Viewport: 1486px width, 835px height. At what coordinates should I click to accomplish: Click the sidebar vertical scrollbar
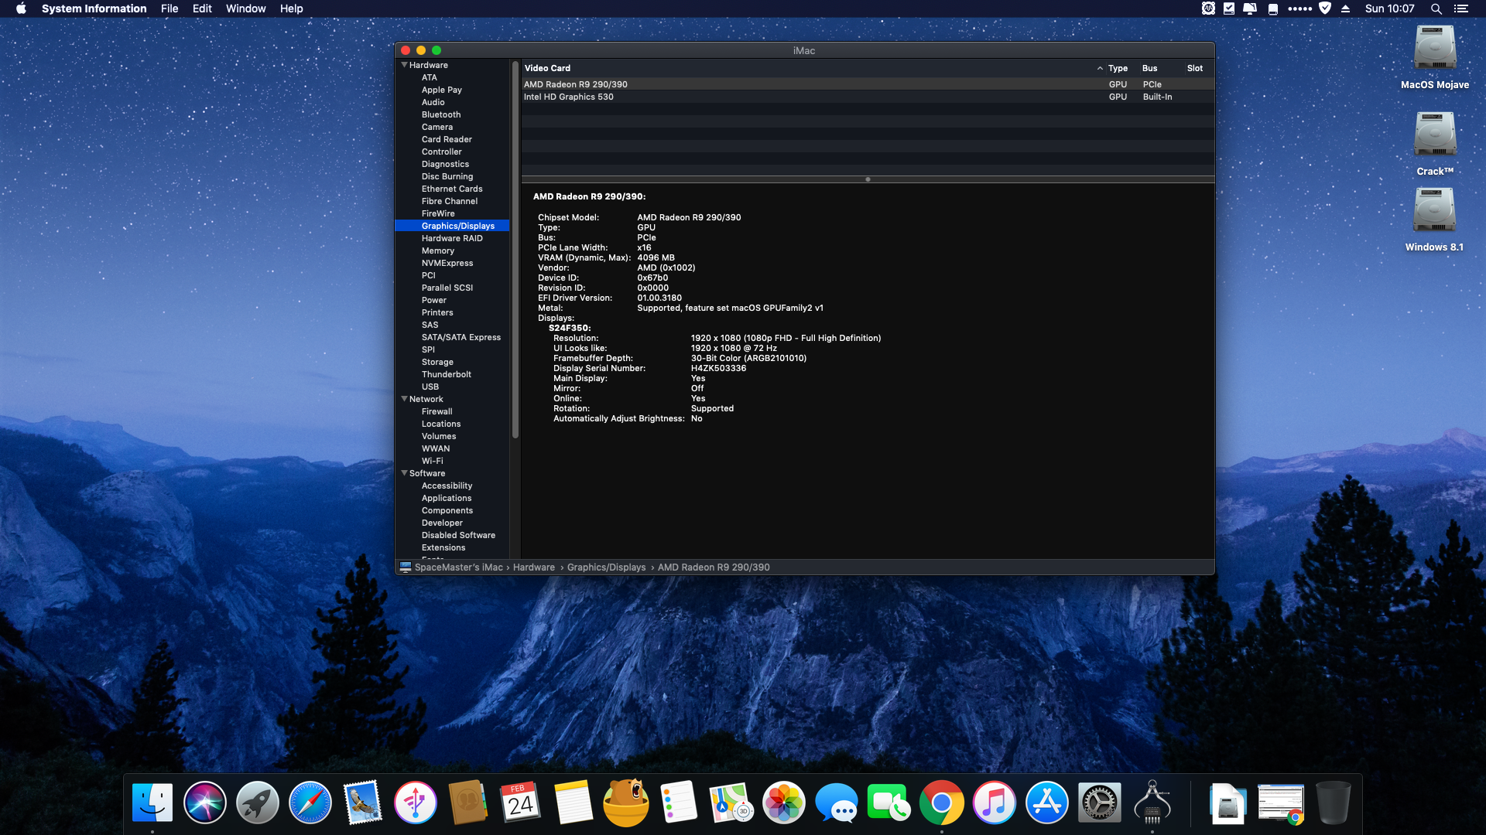[x=515, y=249]
